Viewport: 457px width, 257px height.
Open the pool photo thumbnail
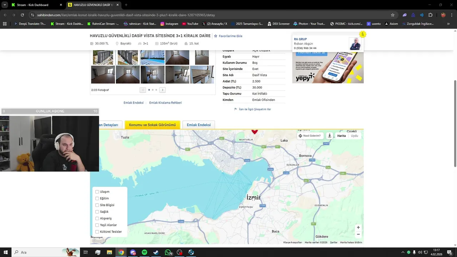(152, 57)
